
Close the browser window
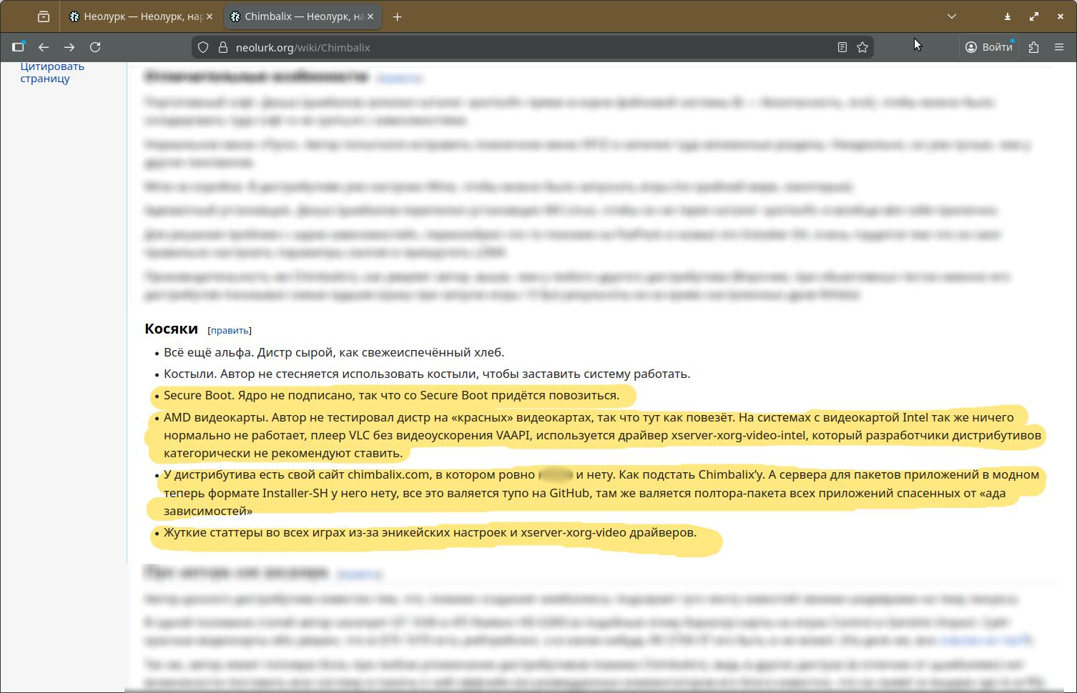[x=1061, y=16]
